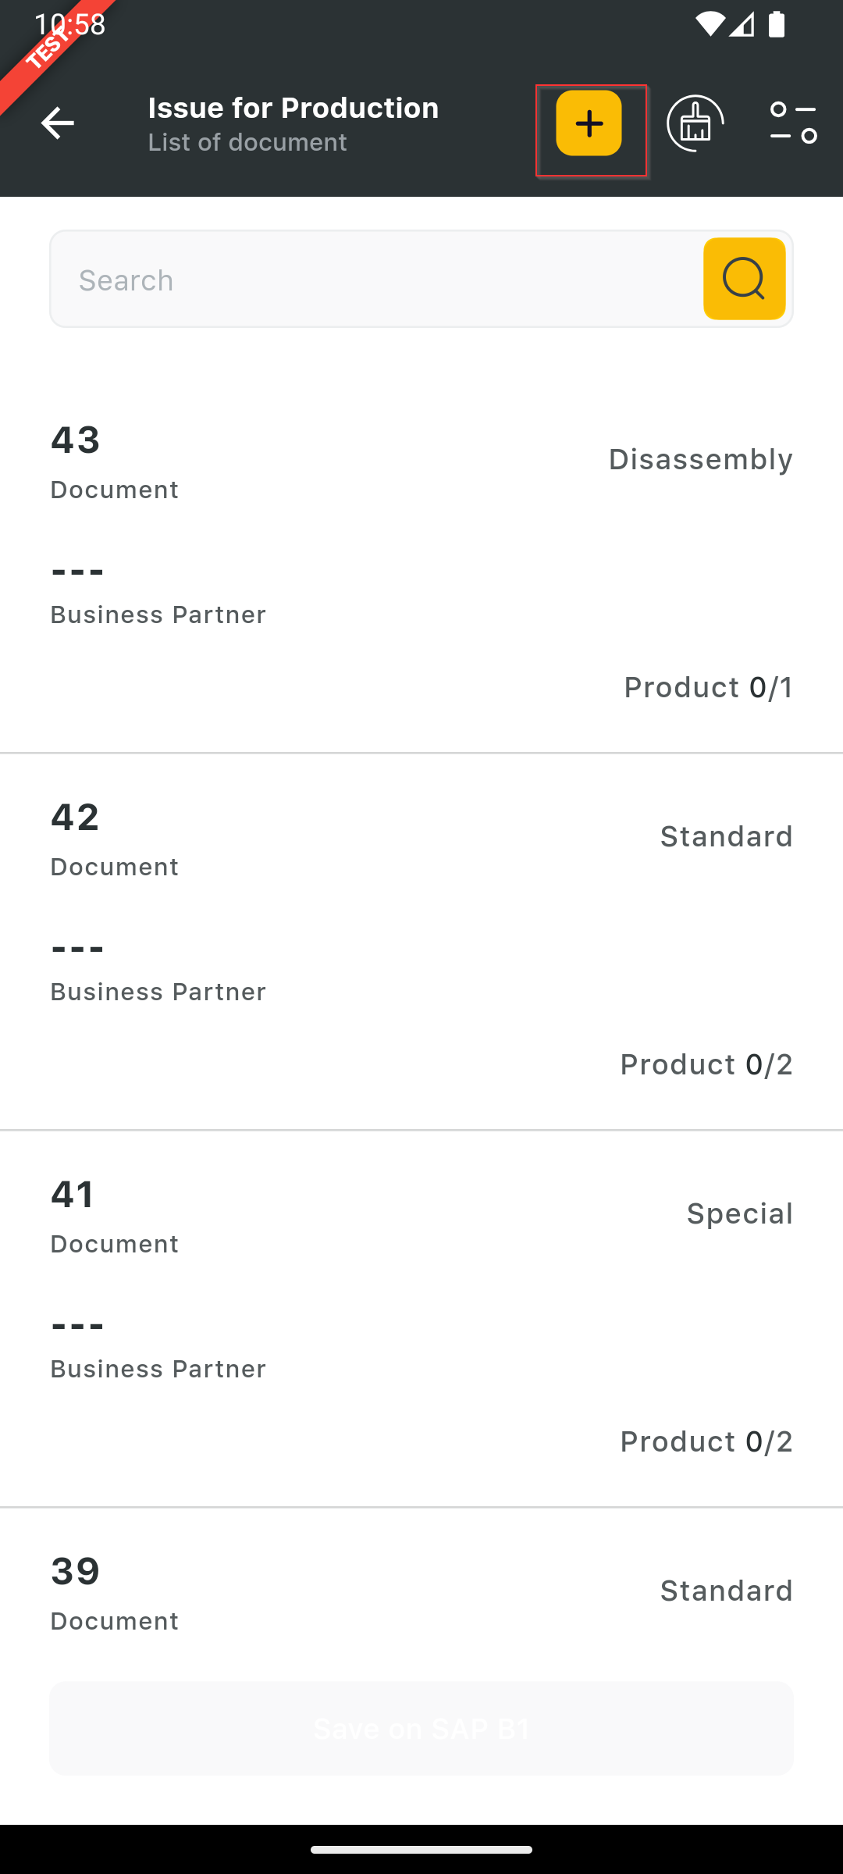This screenshot has width=843, height=1874.
Task: Tap the cellular signal status icon
Action: [x=742, y=25]
